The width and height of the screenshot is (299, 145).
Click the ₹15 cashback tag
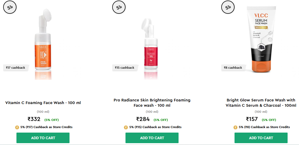coord(125,68)
